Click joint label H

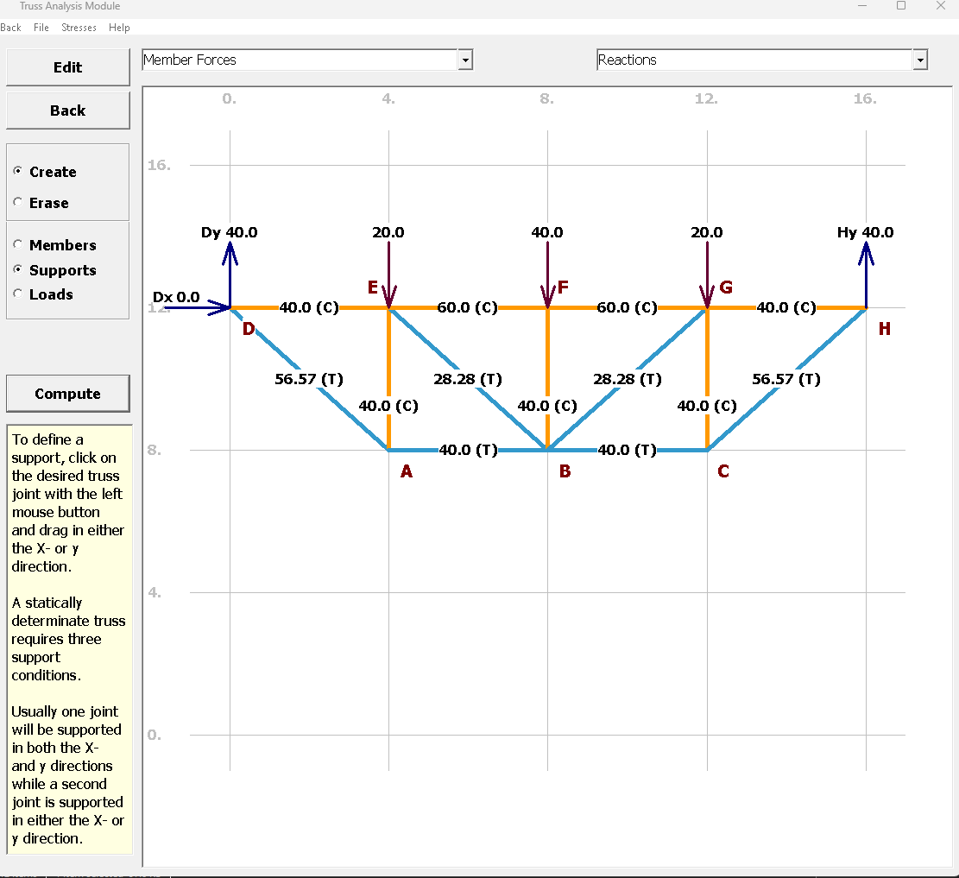[x=885, y=329]
